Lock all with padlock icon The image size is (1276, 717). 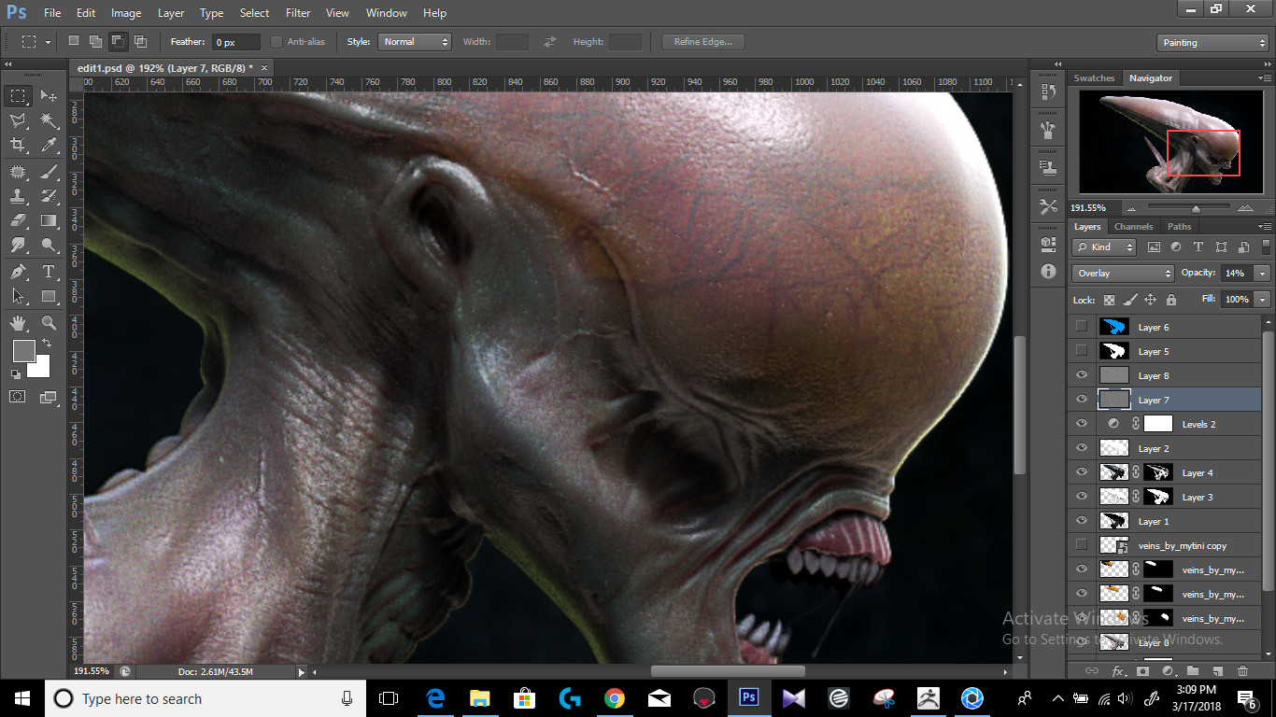(x=1171, y=300)
